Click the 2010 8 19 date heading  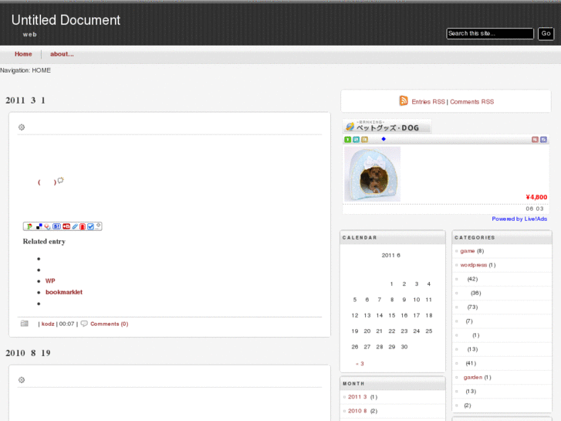[28, 353]
